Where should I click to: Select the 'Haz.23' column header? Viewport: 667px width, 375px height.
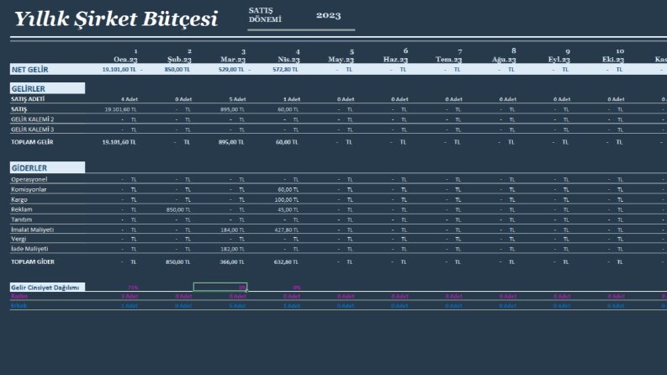coord(395,60)
